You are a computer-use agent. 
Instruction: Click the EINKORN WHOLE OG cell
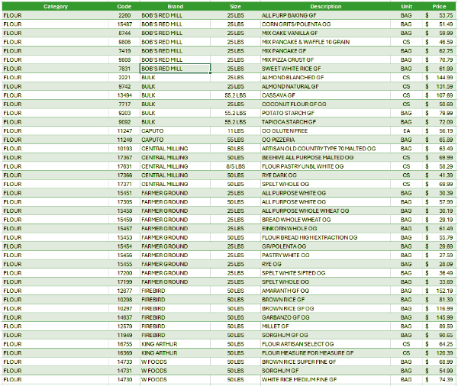(289, 228)
